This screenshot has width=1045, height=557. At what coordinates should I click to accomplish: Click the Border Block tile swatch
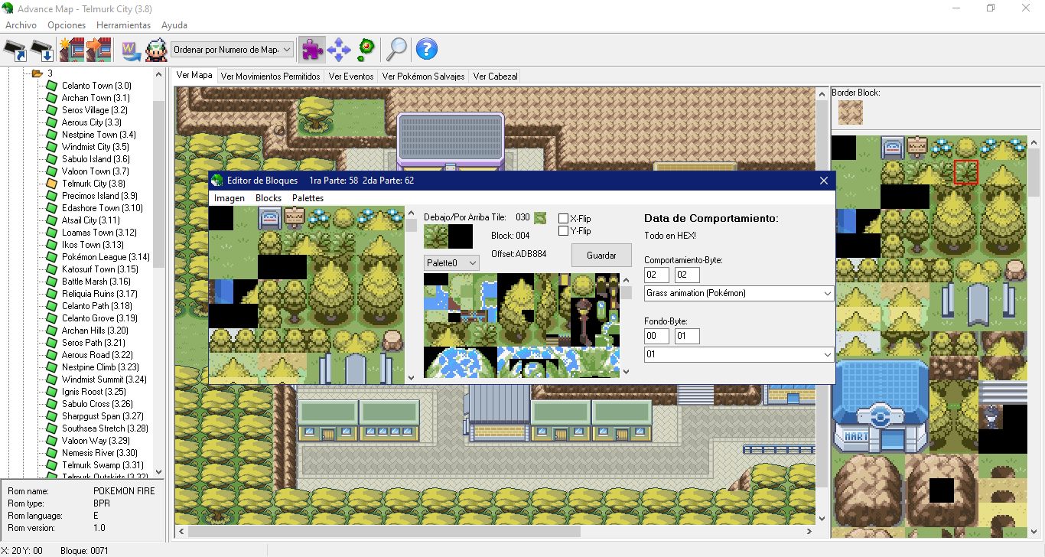(x=850, y=112)
